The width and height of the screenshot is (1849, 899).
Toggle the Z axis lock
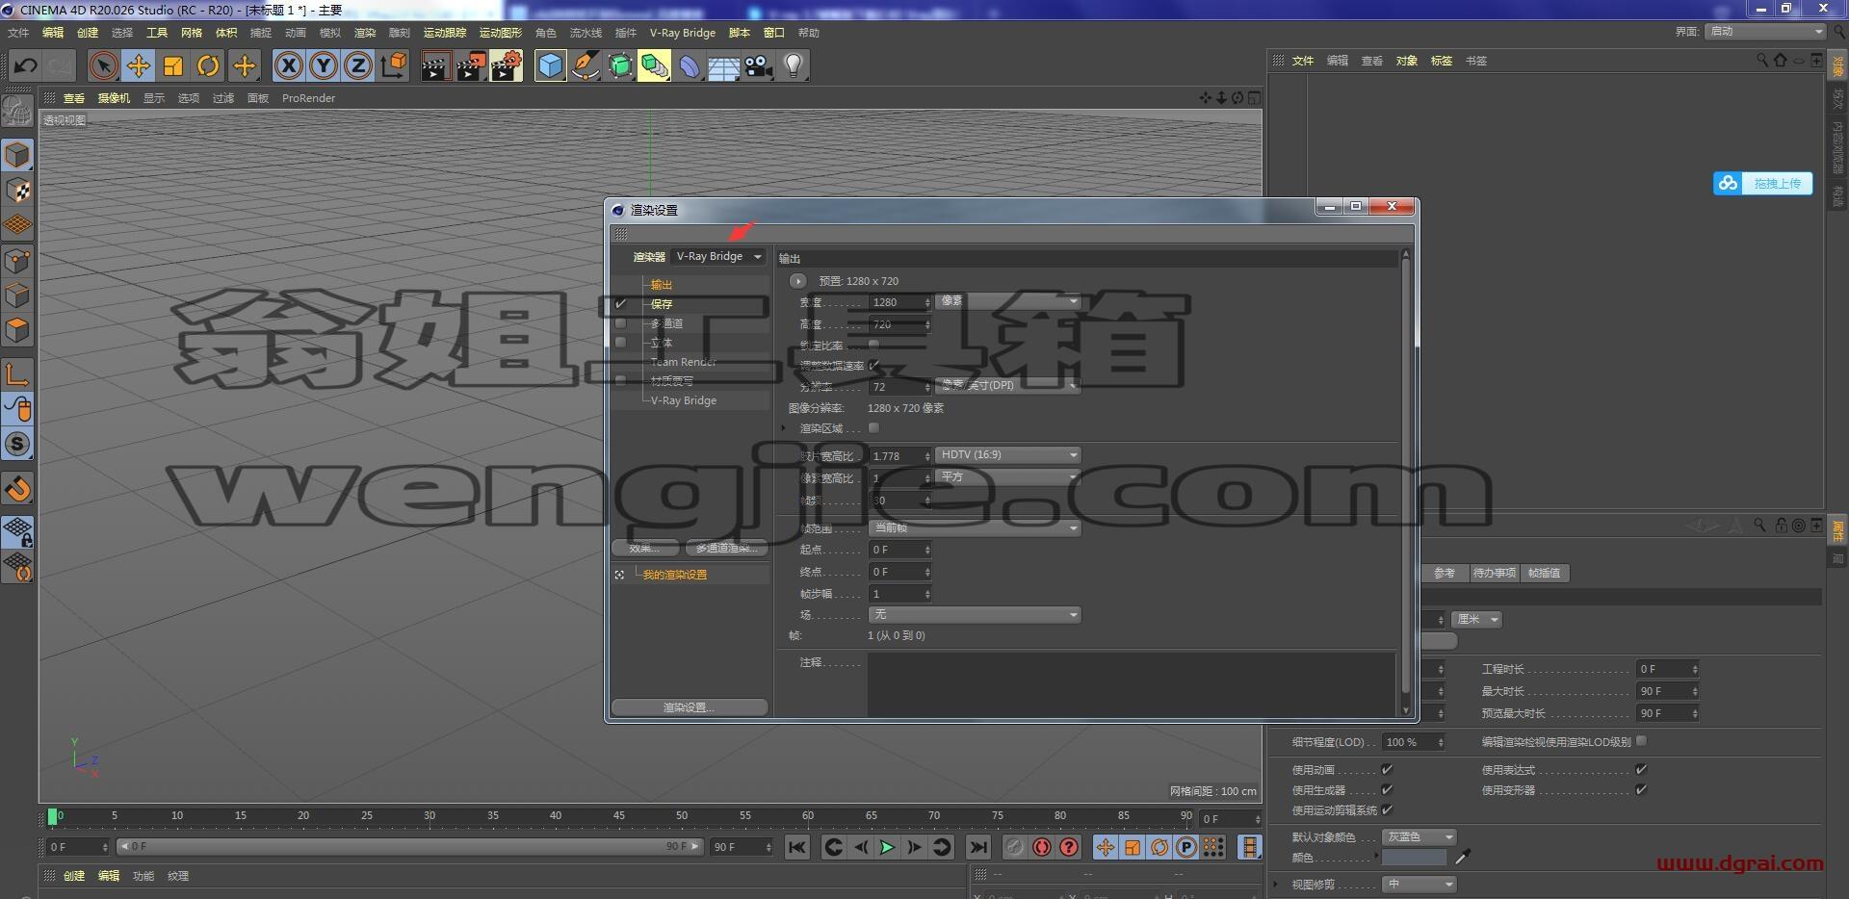click(x=358, y=65)
